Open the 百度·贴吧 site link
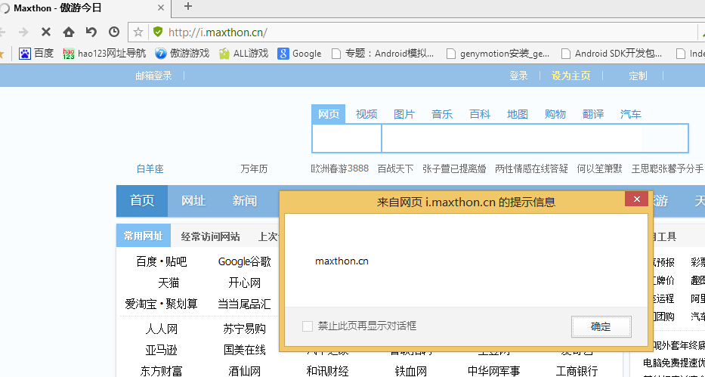Image resolution: width=705 pixels, height=377 pixels. click(x=162, y=261)
